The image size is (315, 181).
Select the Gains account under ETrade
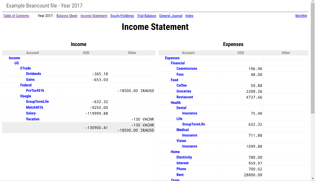[30, 79]
